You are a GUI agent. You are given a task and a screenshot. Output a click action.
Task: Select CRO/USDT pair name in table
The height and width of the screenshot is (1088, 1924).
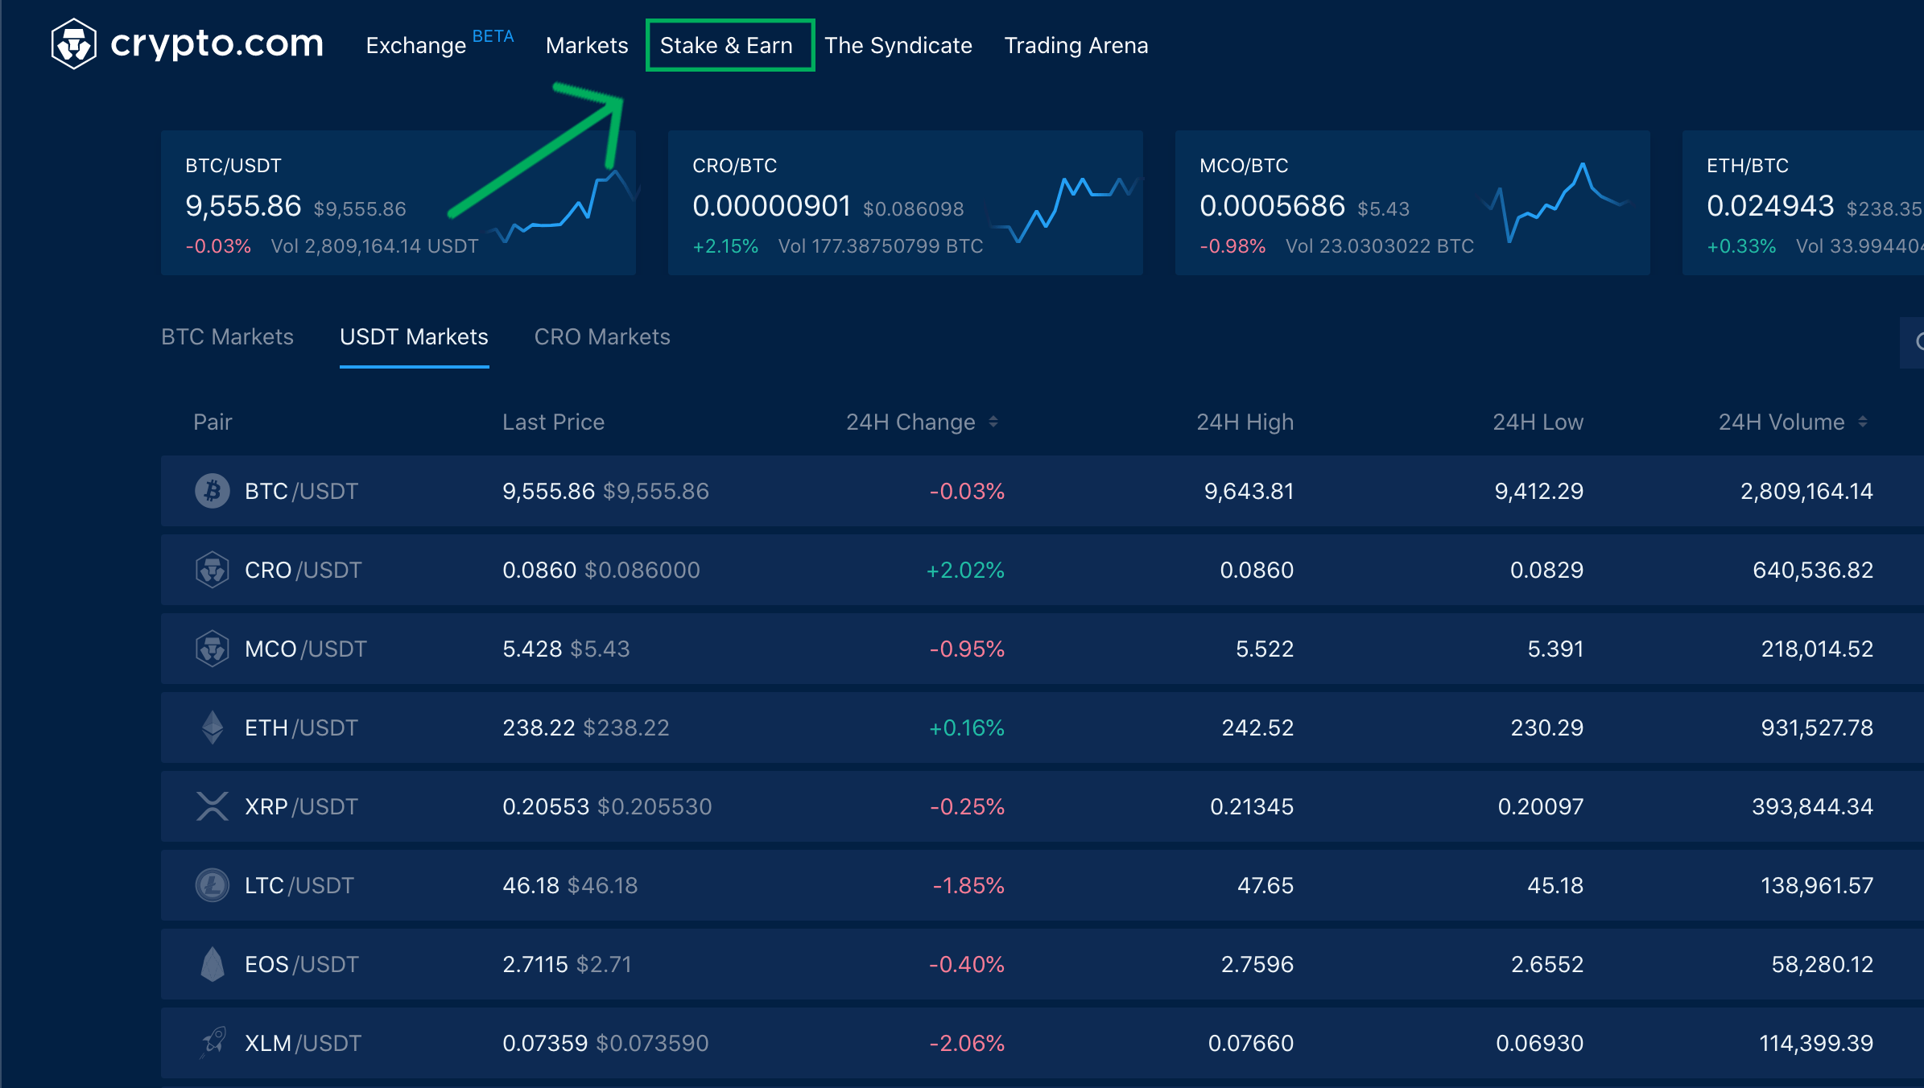coord(303,570)
